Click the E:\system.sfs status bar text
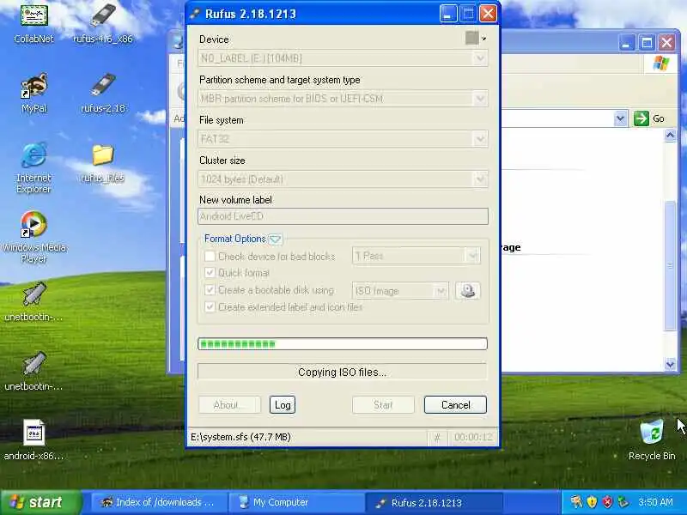687x515 pixels. pos(240,437)
